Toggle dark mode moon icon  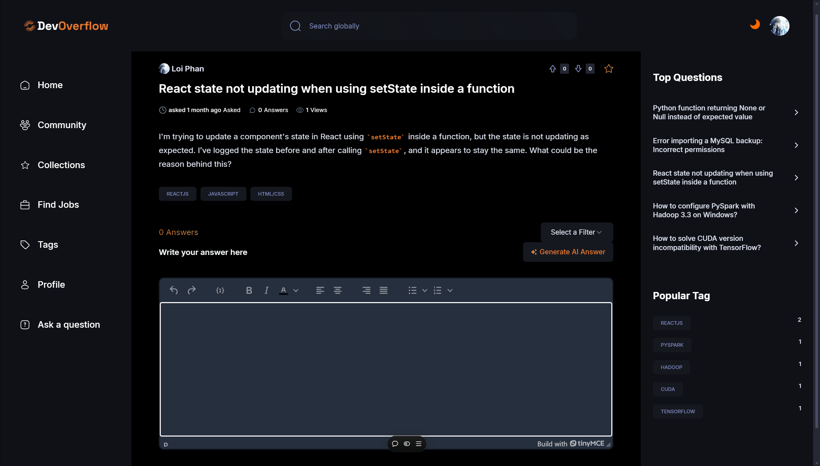(x=755, y=25)
